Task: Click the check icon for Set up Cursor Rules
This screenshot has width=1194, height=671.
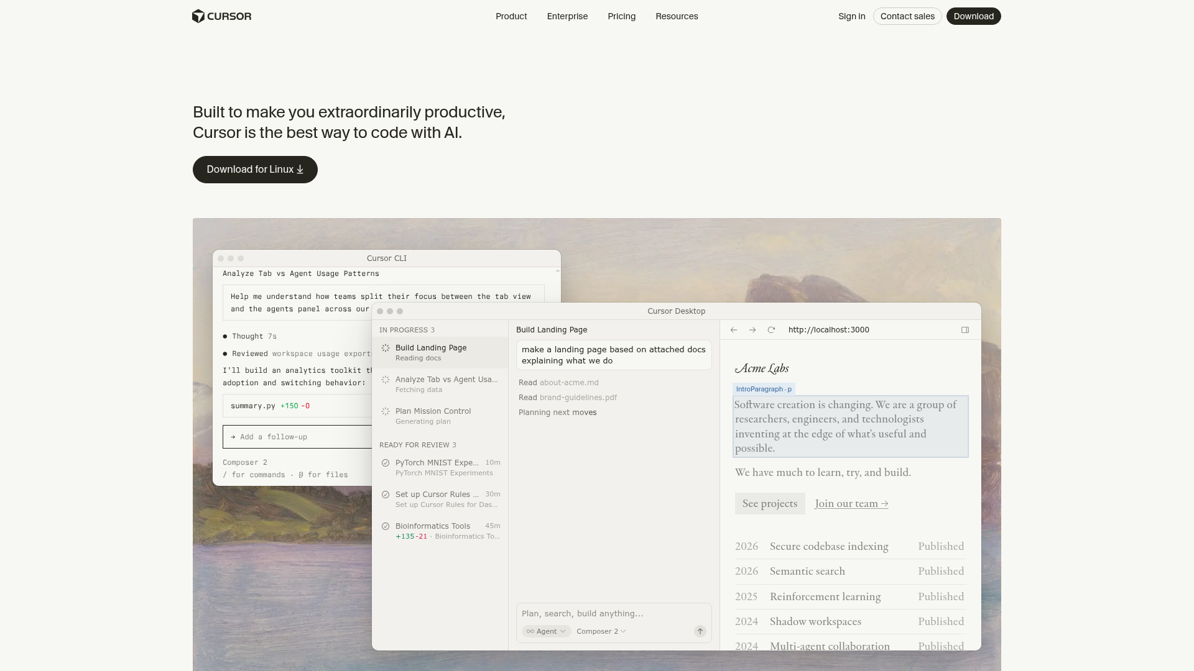Action: point(386,495)
